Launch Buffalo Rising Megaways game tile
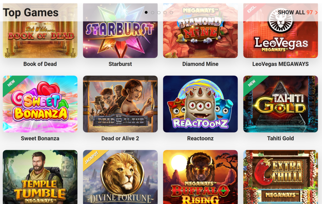 click(x=200, y=177)
